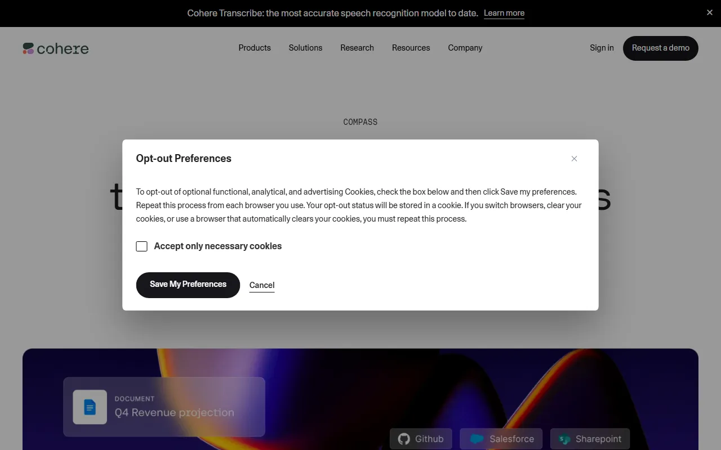Viewport: 721px width, 450px height.
Task: Open the Company menu item
Action: coord(465,48)
